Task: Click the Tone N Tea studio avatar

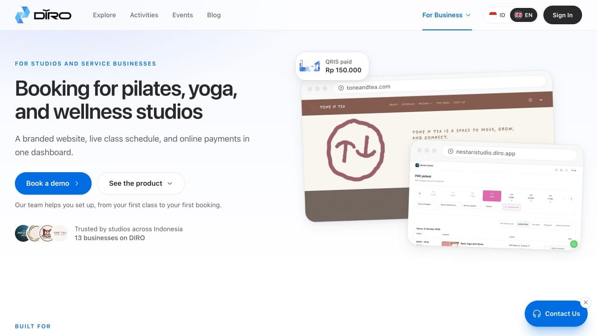Action: pos(60,233)
